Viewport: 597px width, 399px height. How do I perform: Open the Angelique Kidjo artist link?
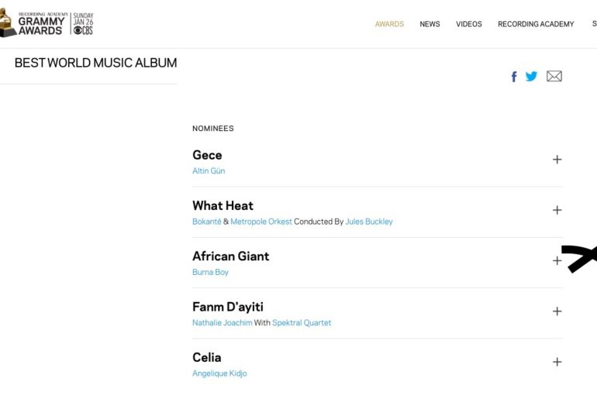(x=219, y=373)
